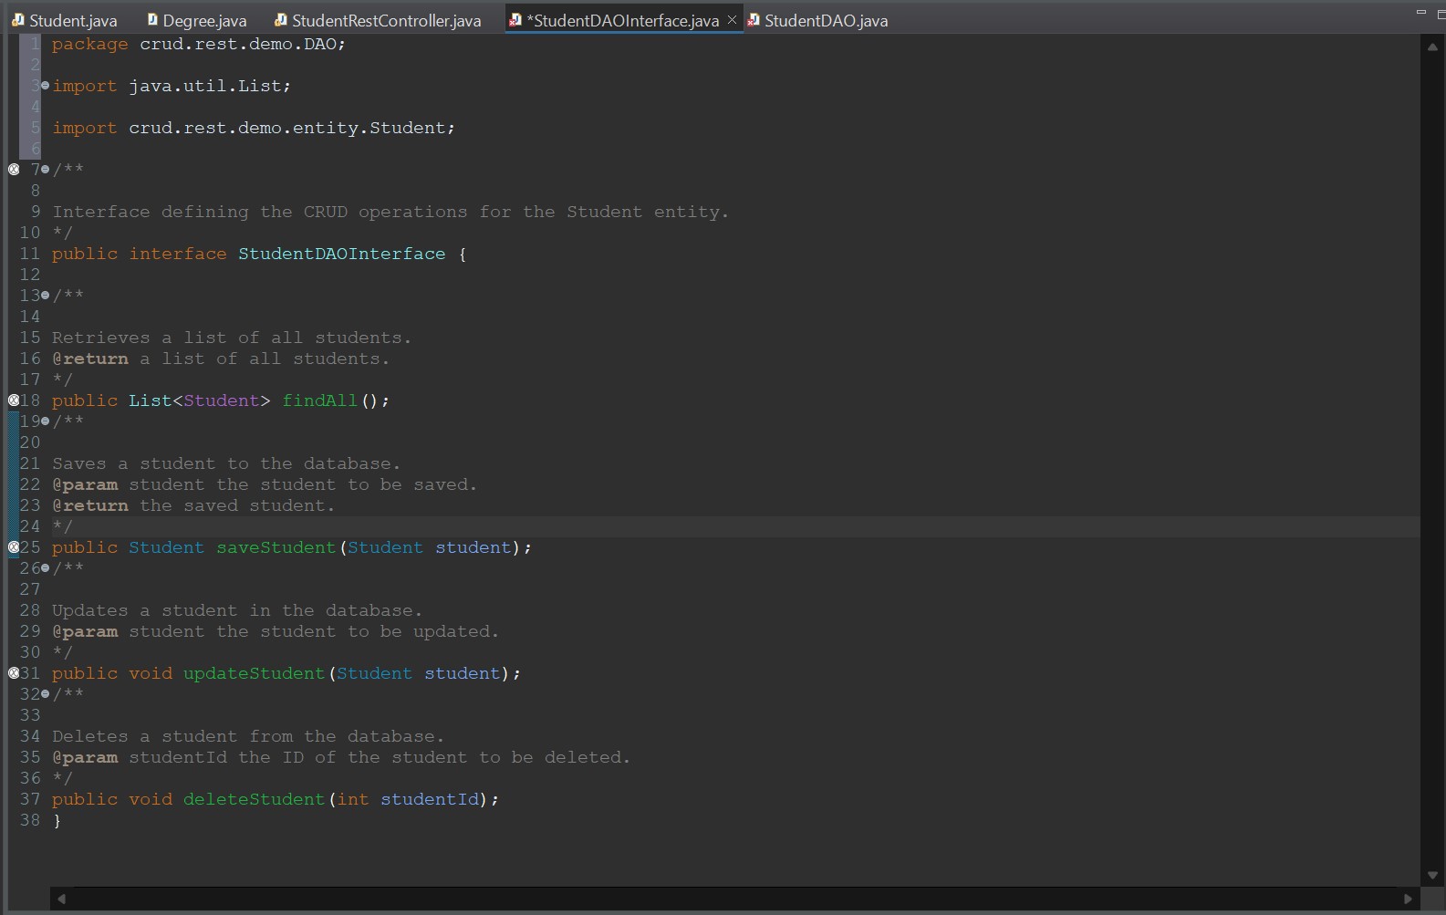Image resolution: width=1446 pixels, height=915 pixels.
Task: Open the StudentRestController.java tab
Action: (x=378, y=20)
